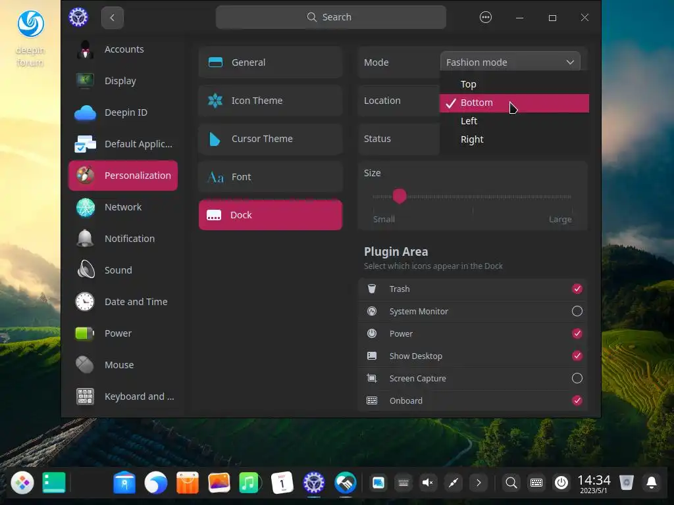Focus the Search field
Screen dimensions: 674x505
[331, 17]
